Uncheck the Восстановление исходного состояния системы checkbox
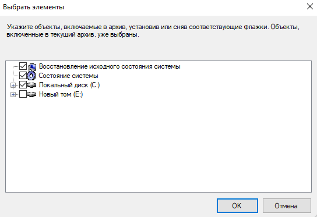317x217 pixels. point(23,66)
